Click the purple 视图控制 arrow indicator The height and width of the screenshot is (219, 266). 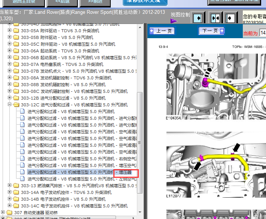pyautogui.click(x=174, y=21)
